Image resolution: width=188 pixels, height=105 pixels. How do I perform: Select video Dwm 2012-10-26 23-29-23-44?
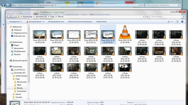point(40,36)
